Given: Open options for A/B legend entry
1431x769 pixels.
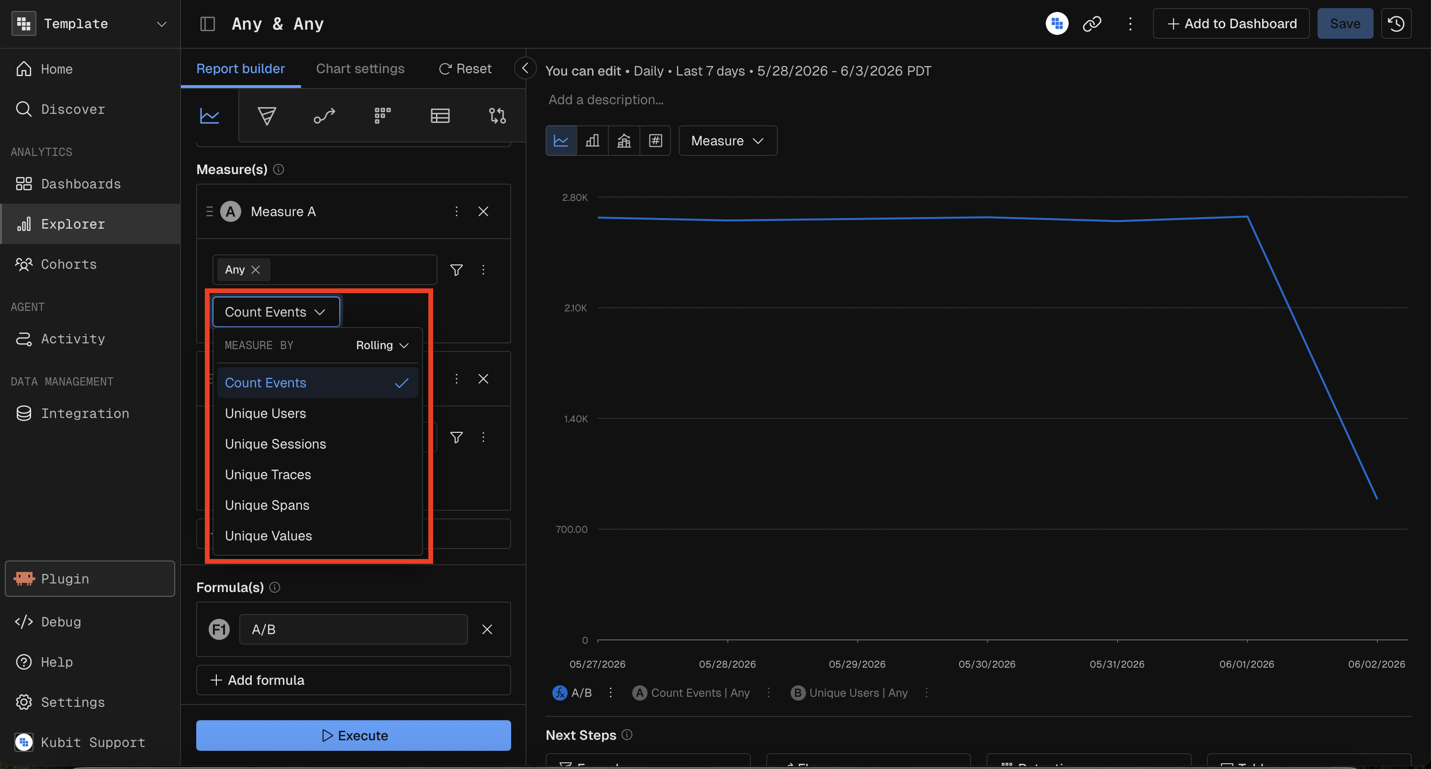Looking at the screenshot, I should tap(611, 692).
